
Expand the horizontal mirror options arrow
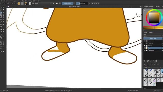point(94,3)
